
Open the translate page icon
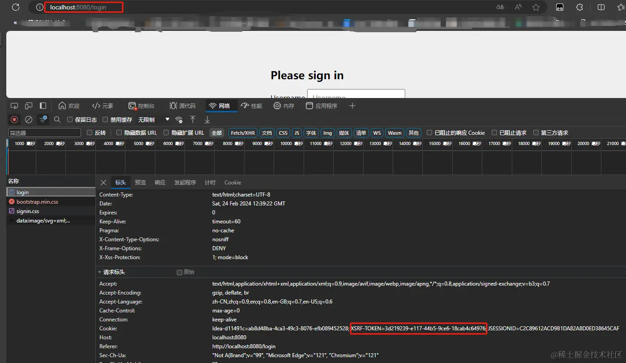(x=500, y=7)
